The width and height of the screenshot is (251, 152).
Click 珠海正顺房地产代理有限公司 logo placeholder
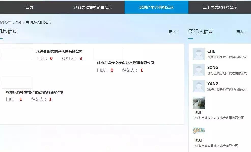[x=17, y=54]
